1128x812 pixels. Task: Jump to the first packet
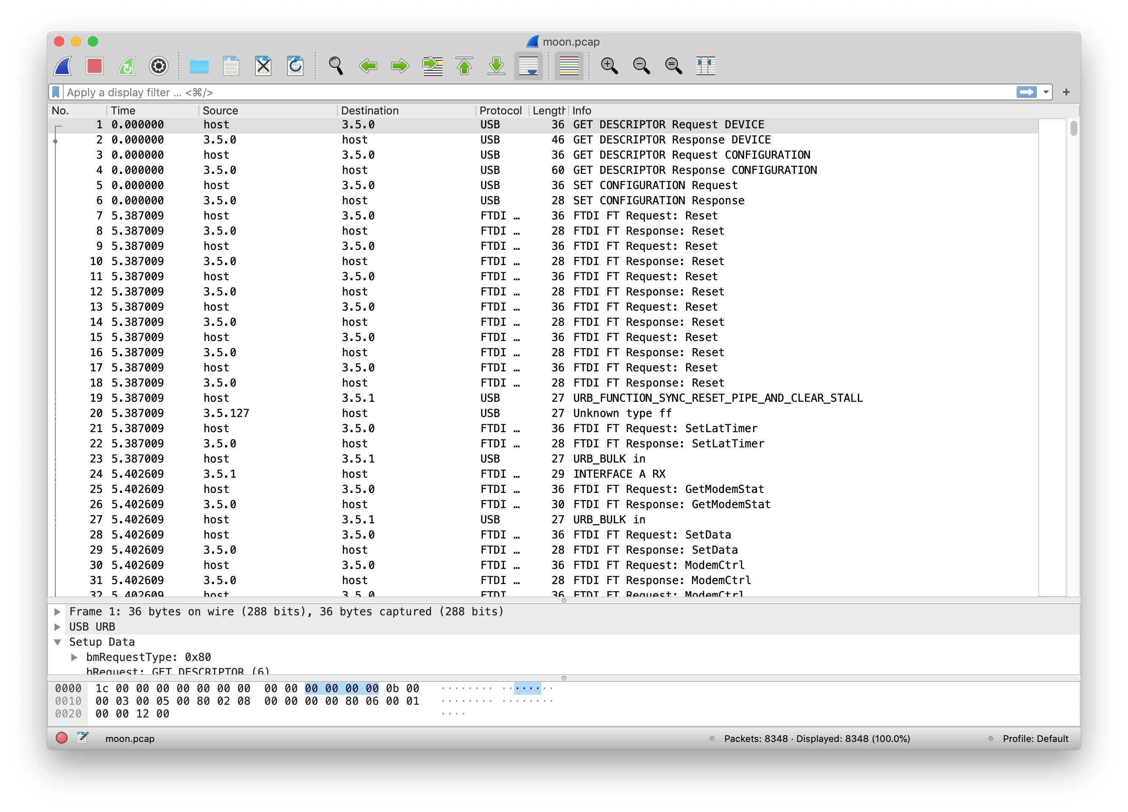[464, 66]
